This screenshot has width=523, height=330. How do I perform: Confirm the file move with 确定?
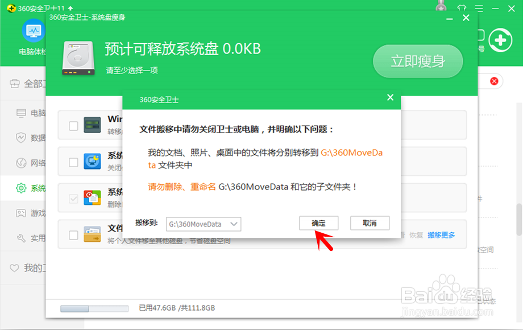pyautogui.click(x=318, y=223)
